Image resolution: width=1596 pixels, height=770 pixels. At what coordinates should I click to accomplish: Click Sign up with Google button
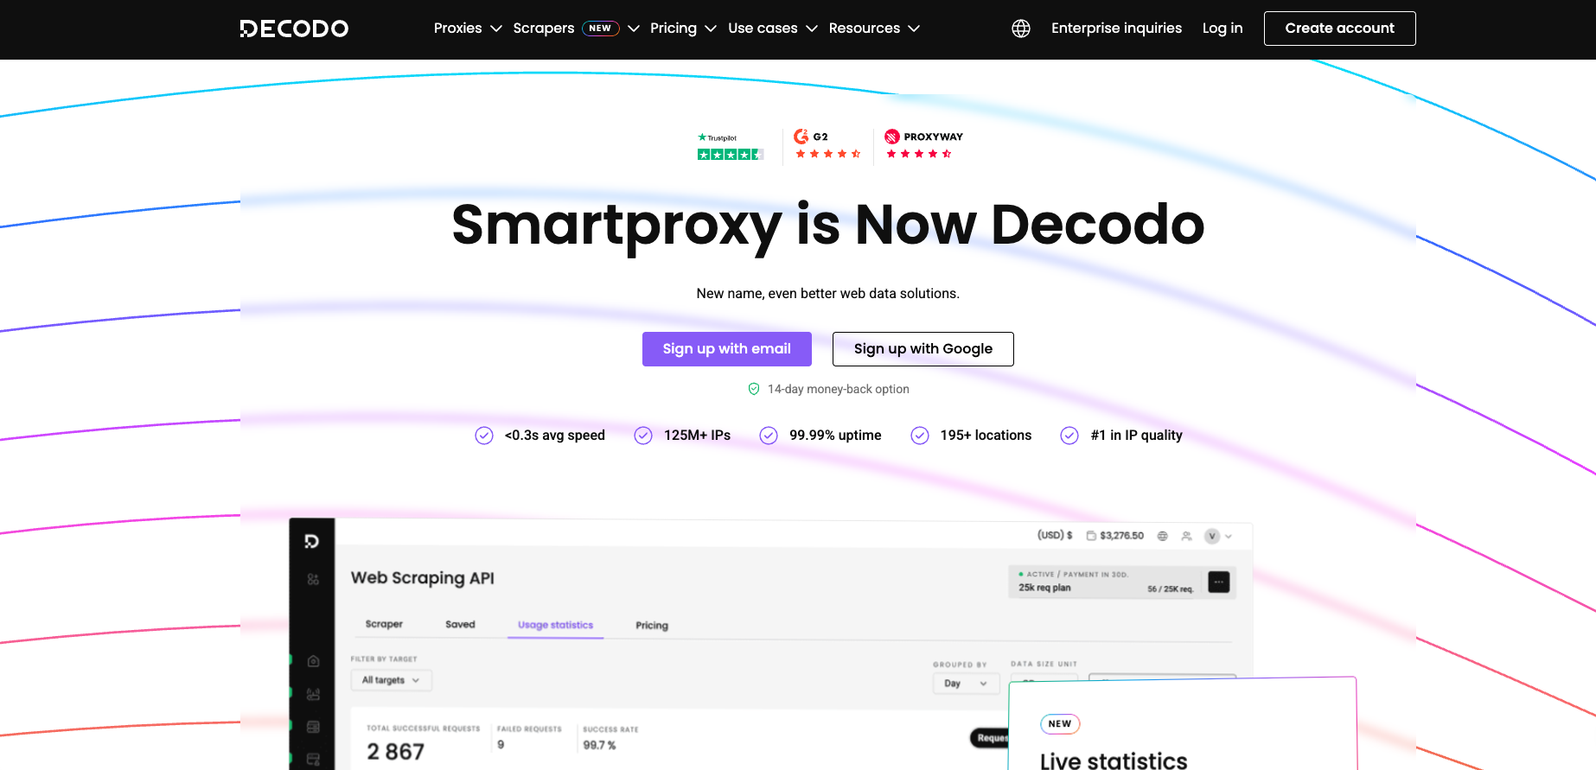click(922, 349)
